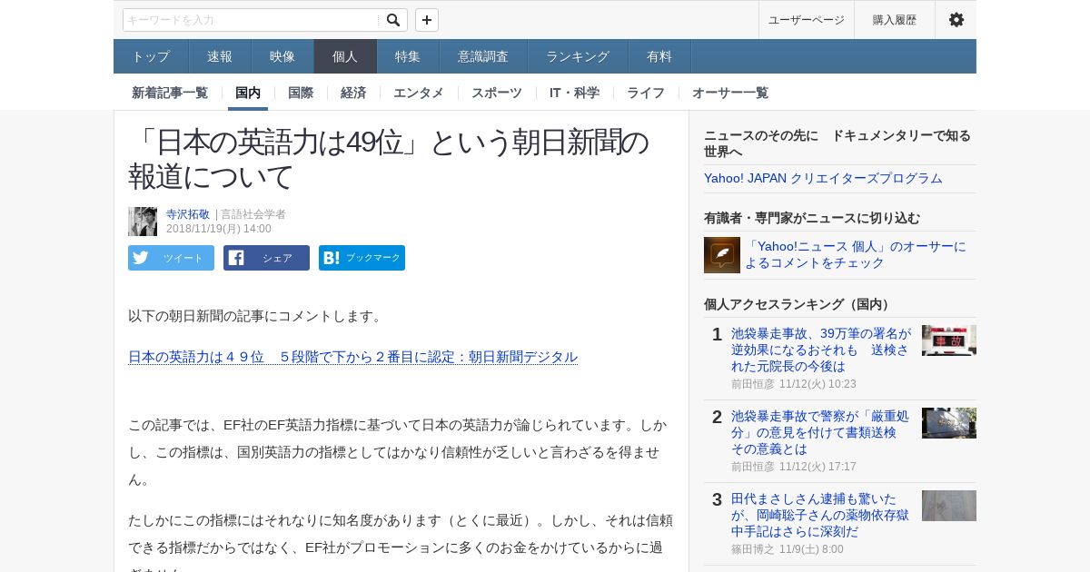Click the Twitter bird icon on ツイート button
1090x572 pixels.
[140, 258]
